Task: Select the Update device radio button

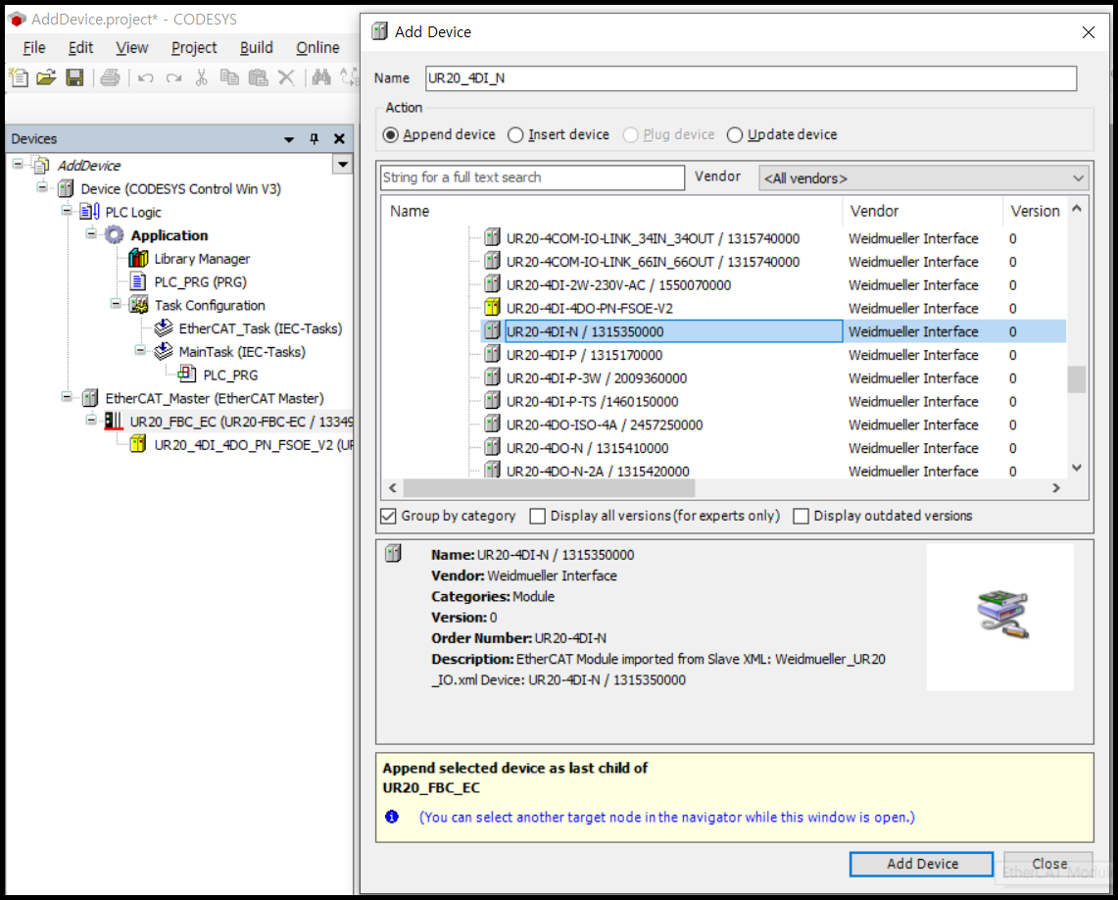Action: (x=735, y=134)
